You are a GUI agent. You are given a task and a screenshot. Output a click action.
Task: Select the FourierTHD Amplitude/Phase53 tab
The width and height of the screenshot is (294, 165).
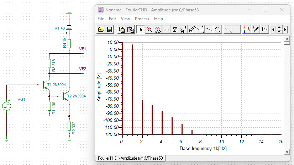point(130,158)
